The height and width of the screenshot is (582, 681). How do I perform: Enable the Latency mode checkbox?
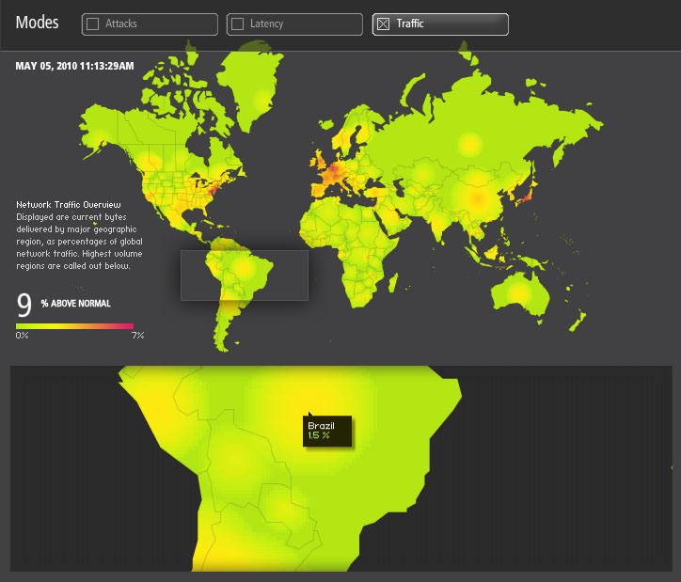pyautogui.click(x=237, y=24)
